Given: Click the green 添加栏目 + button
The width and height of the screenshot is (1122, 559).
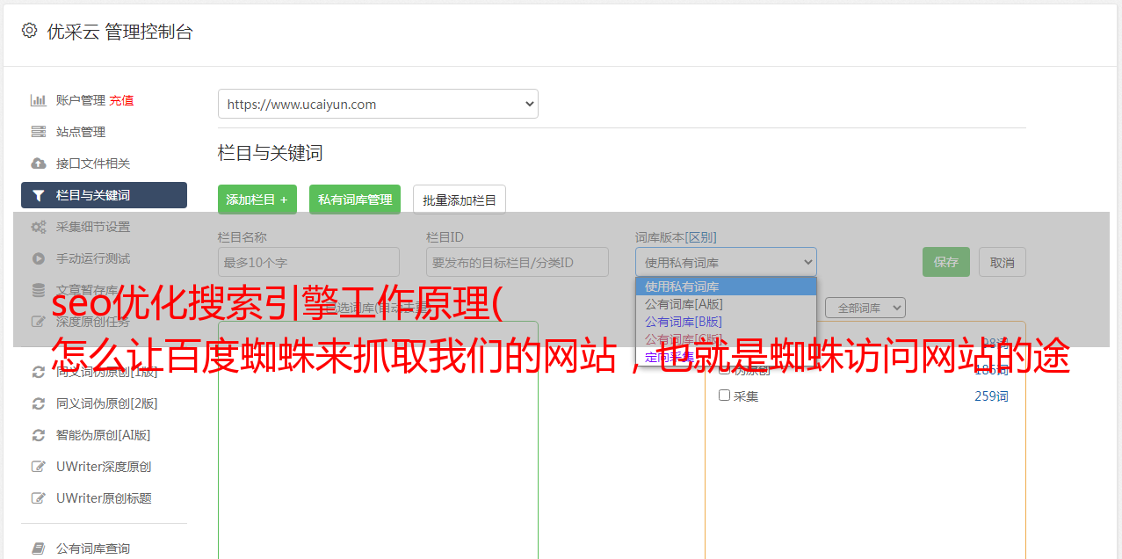Looking at the screenshot, I should [257, 200].
